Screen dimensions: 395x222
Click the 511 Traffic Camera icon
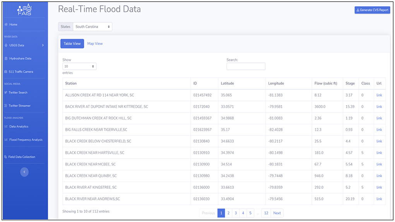(6, 72)
